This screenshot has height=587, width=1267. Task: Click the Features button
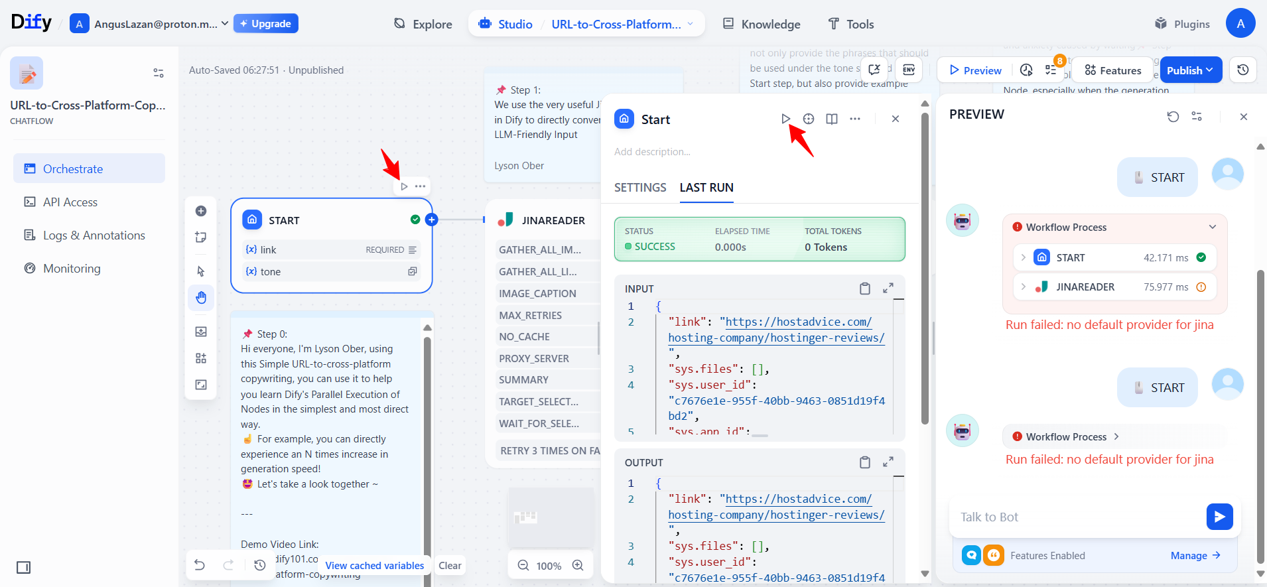pos(1112,70)
